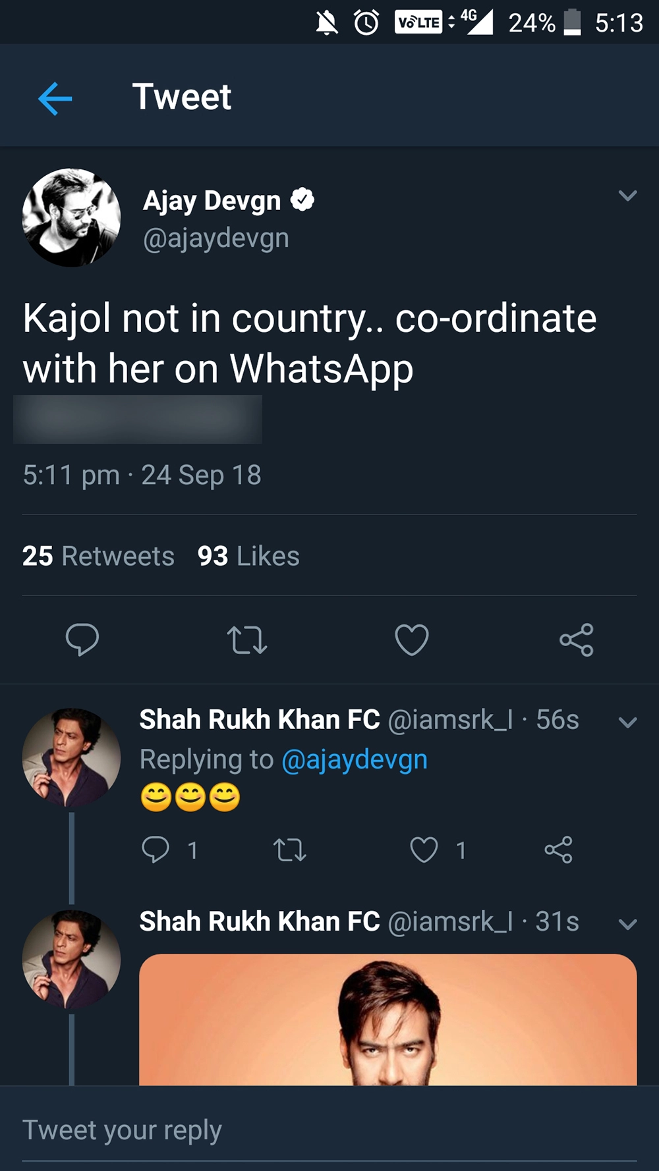Open the options chevron on Ajay Devgn's tweet

627,196
